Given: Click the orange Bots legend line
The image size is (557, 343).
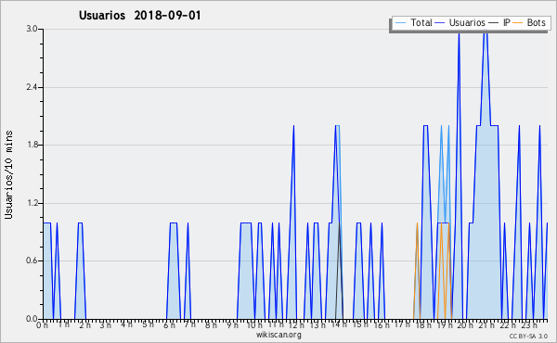Looking at the screenshot, I should coord(518,23).
